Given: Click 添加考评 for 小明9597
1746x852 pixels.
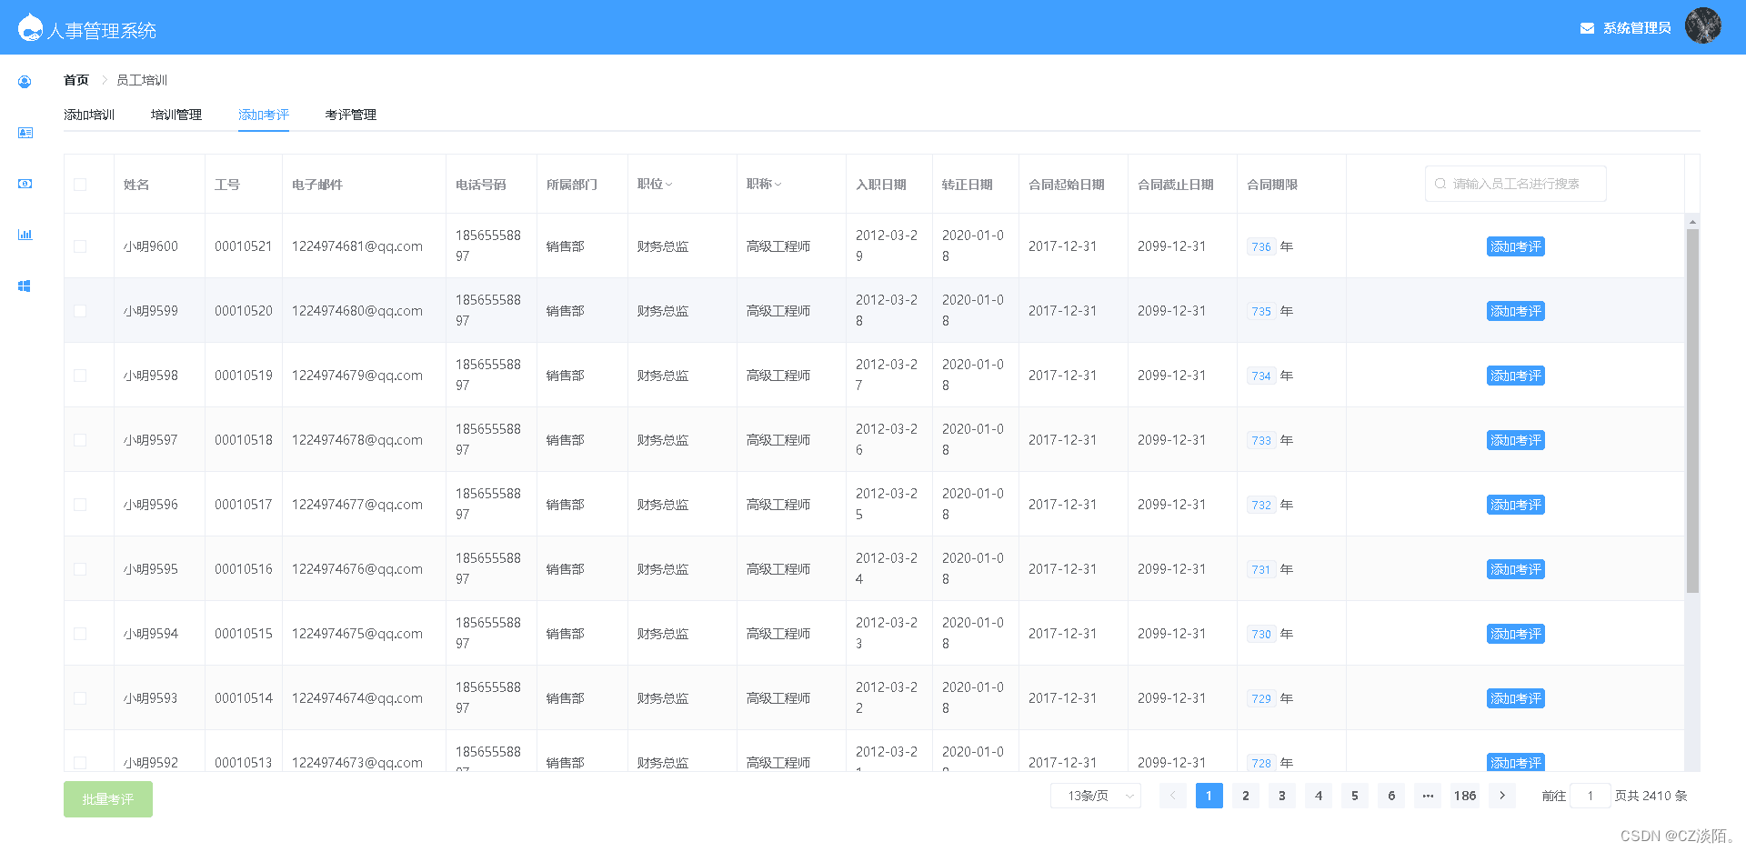Looking at the screenshot, I should [1515, 440].
